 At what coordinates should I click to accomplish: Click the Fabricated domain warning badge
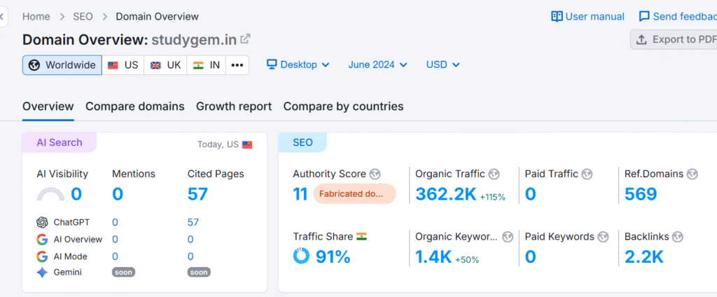click(354, 193)
